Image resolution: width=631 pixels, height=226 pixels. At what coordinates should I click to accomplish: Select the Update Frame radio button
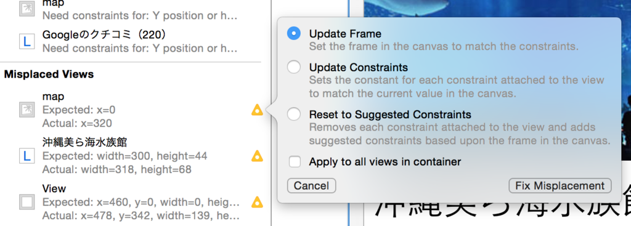[x=294, y=34]
